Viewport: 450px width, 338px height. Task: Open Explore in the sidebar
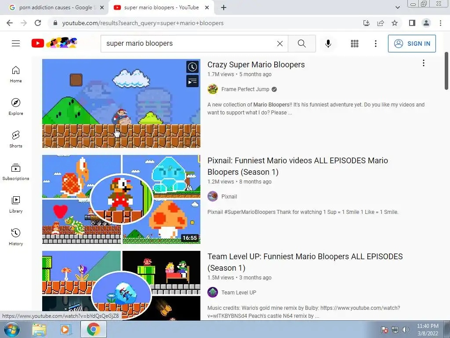16,107
